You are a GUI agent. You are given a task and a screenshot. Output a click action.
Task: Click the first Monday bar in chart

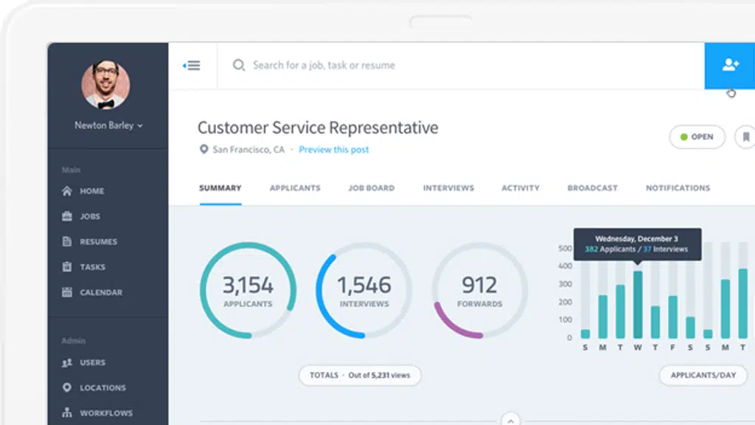coord(602,317)
